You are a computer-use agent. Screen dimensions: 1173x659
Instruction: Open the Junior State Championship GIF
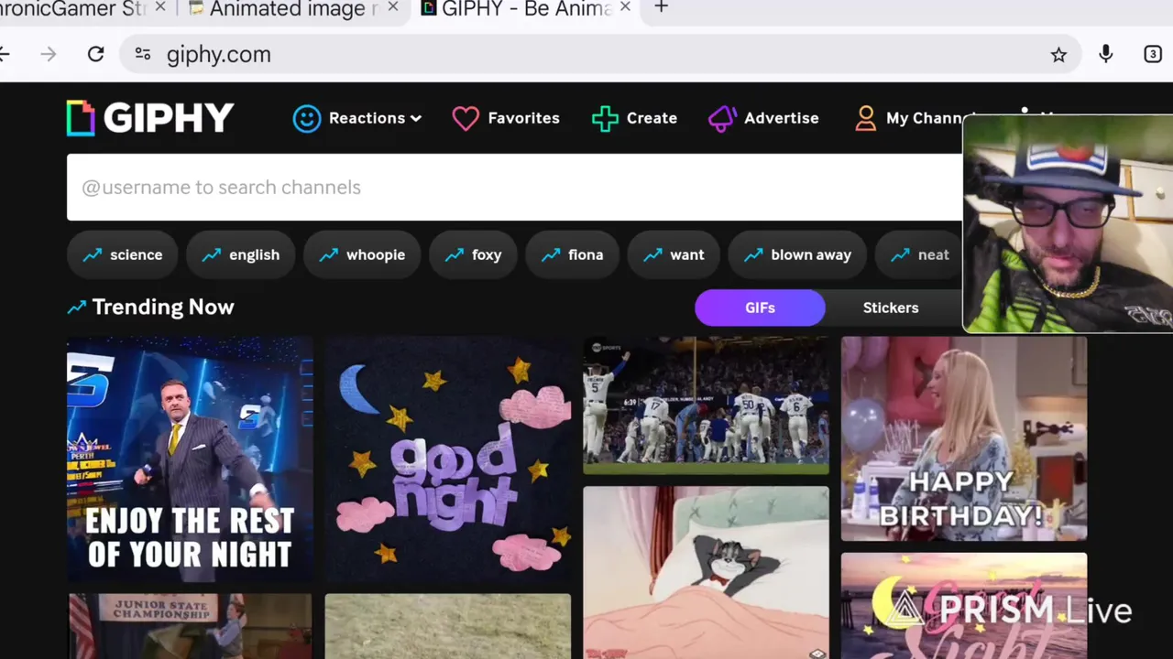(190, 626)
